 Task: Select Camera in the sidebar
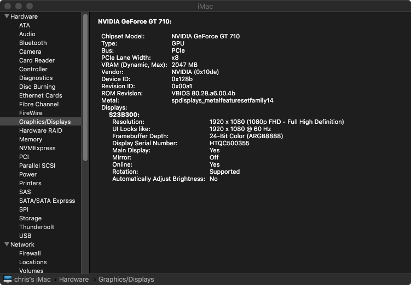click(30, 52)
